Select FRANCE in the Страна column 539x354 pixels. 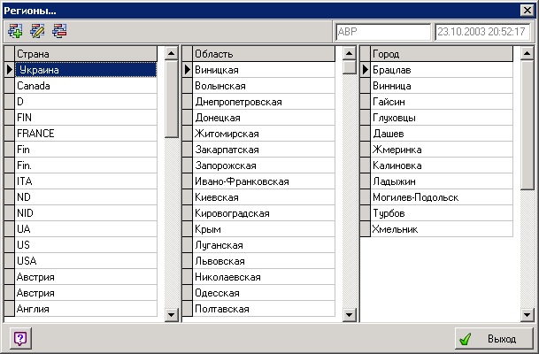coord(86,134)
